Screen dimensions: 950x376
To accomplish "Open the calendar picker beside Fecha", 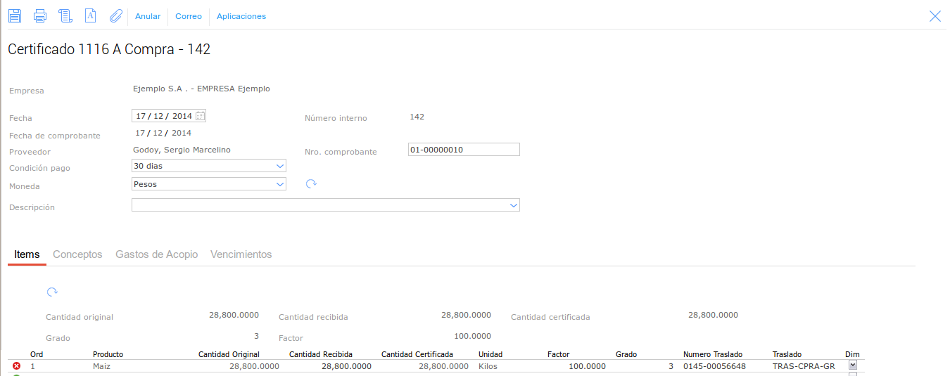I will coord(201,116).
